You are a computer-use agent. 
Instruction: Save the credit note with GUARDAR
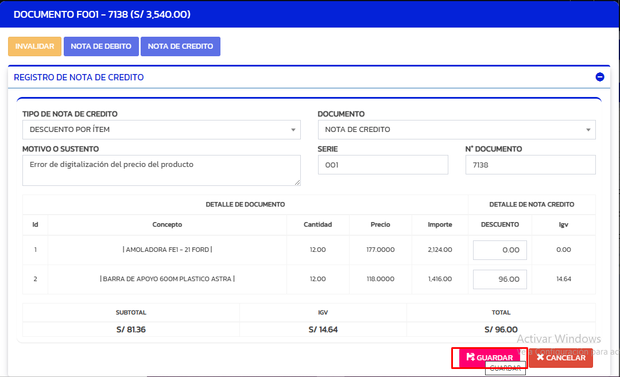(490, 357)
